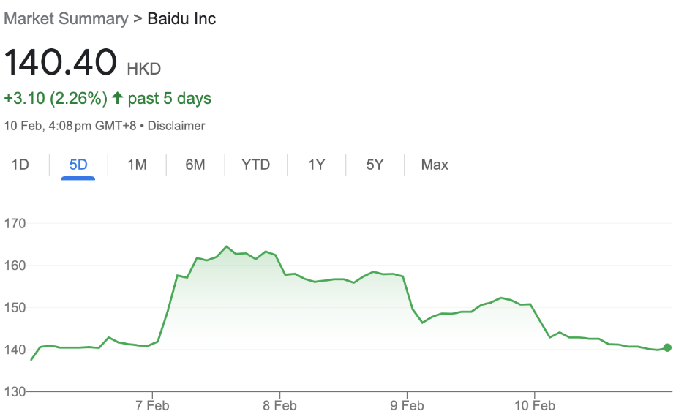676x414 pixels.
Task: Click the chart peak near 165
Action: tap(226, 246)
